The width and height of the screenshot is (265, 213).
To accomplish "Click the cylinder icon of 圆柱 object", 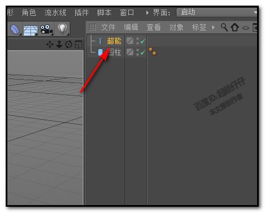I will click(x=100, y=53).
